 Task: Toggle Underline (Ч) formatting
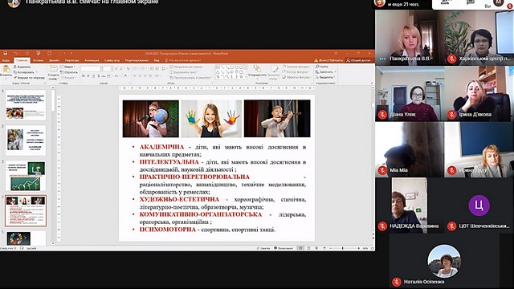coord(93,76)
